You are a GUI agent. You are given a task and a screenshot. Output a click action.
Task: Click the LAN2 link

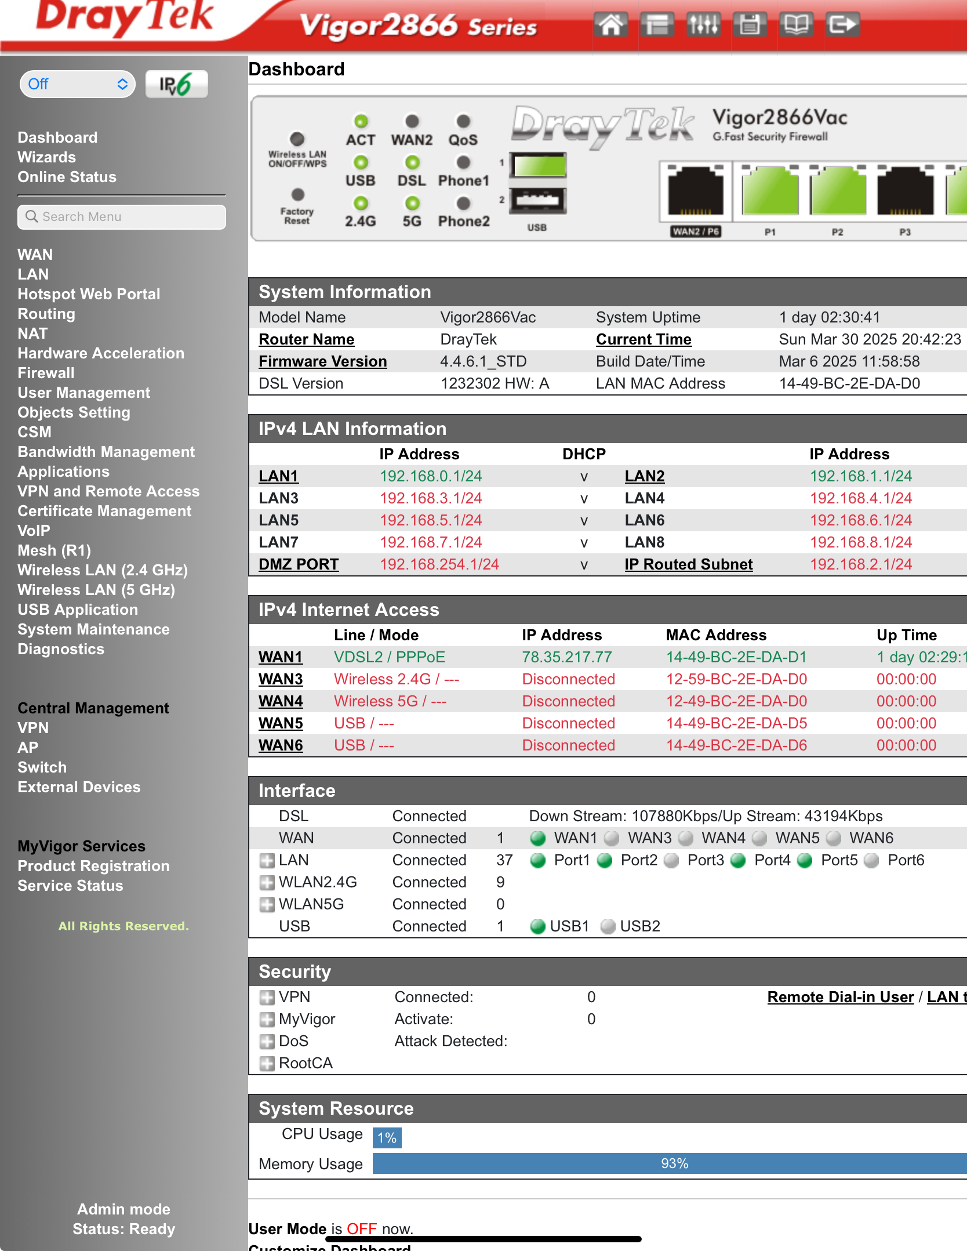pyautogui.click(x=645, y=476)
